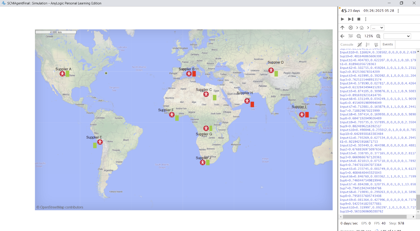The width and height of the screenshot is (420, 231).
Task: Click the navigate up arrow icon
Action: [x=342, y=28]
